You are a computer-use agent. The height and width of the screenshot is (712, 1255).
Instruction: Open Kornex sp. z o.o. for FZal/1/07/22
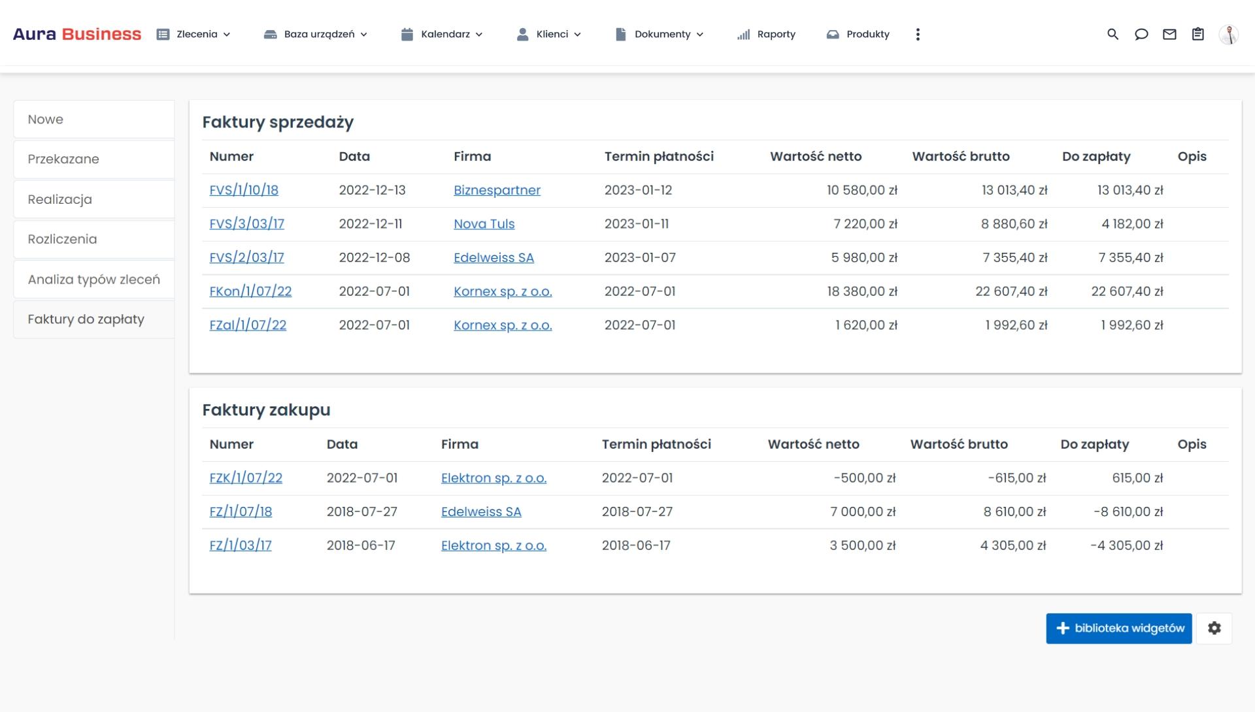[503, 325]
